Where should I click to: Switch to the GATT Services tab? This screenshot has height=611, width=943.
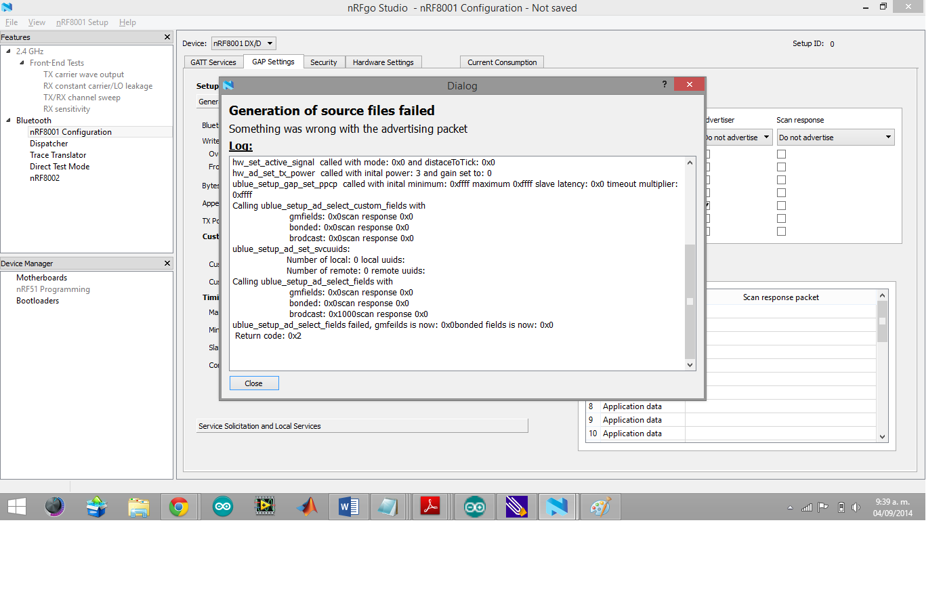point(213,62)
